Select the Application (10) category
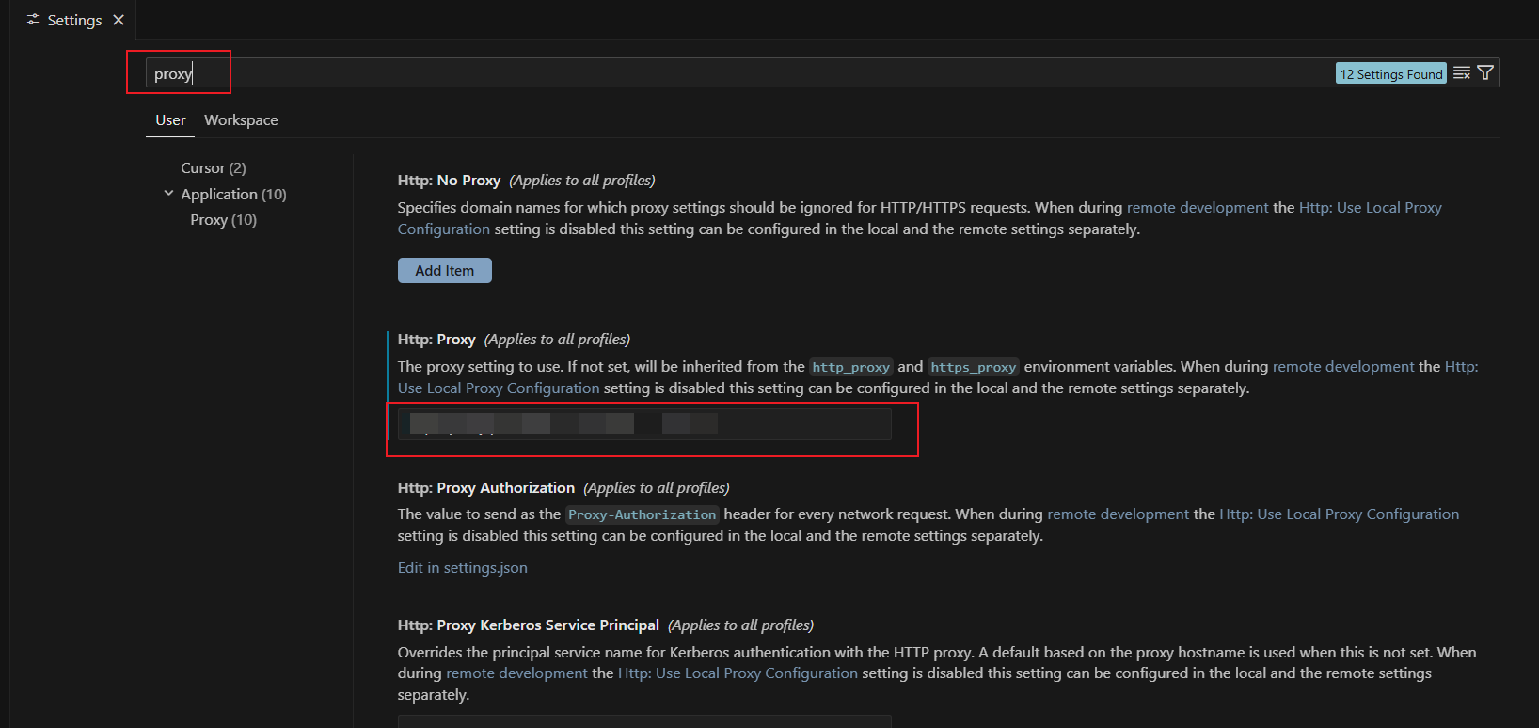 [233, 195]
